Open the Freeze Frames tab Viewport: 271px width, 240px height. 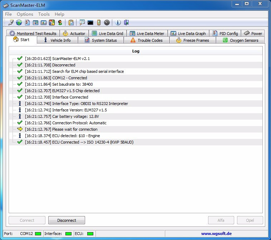click(x=193, y=40)
